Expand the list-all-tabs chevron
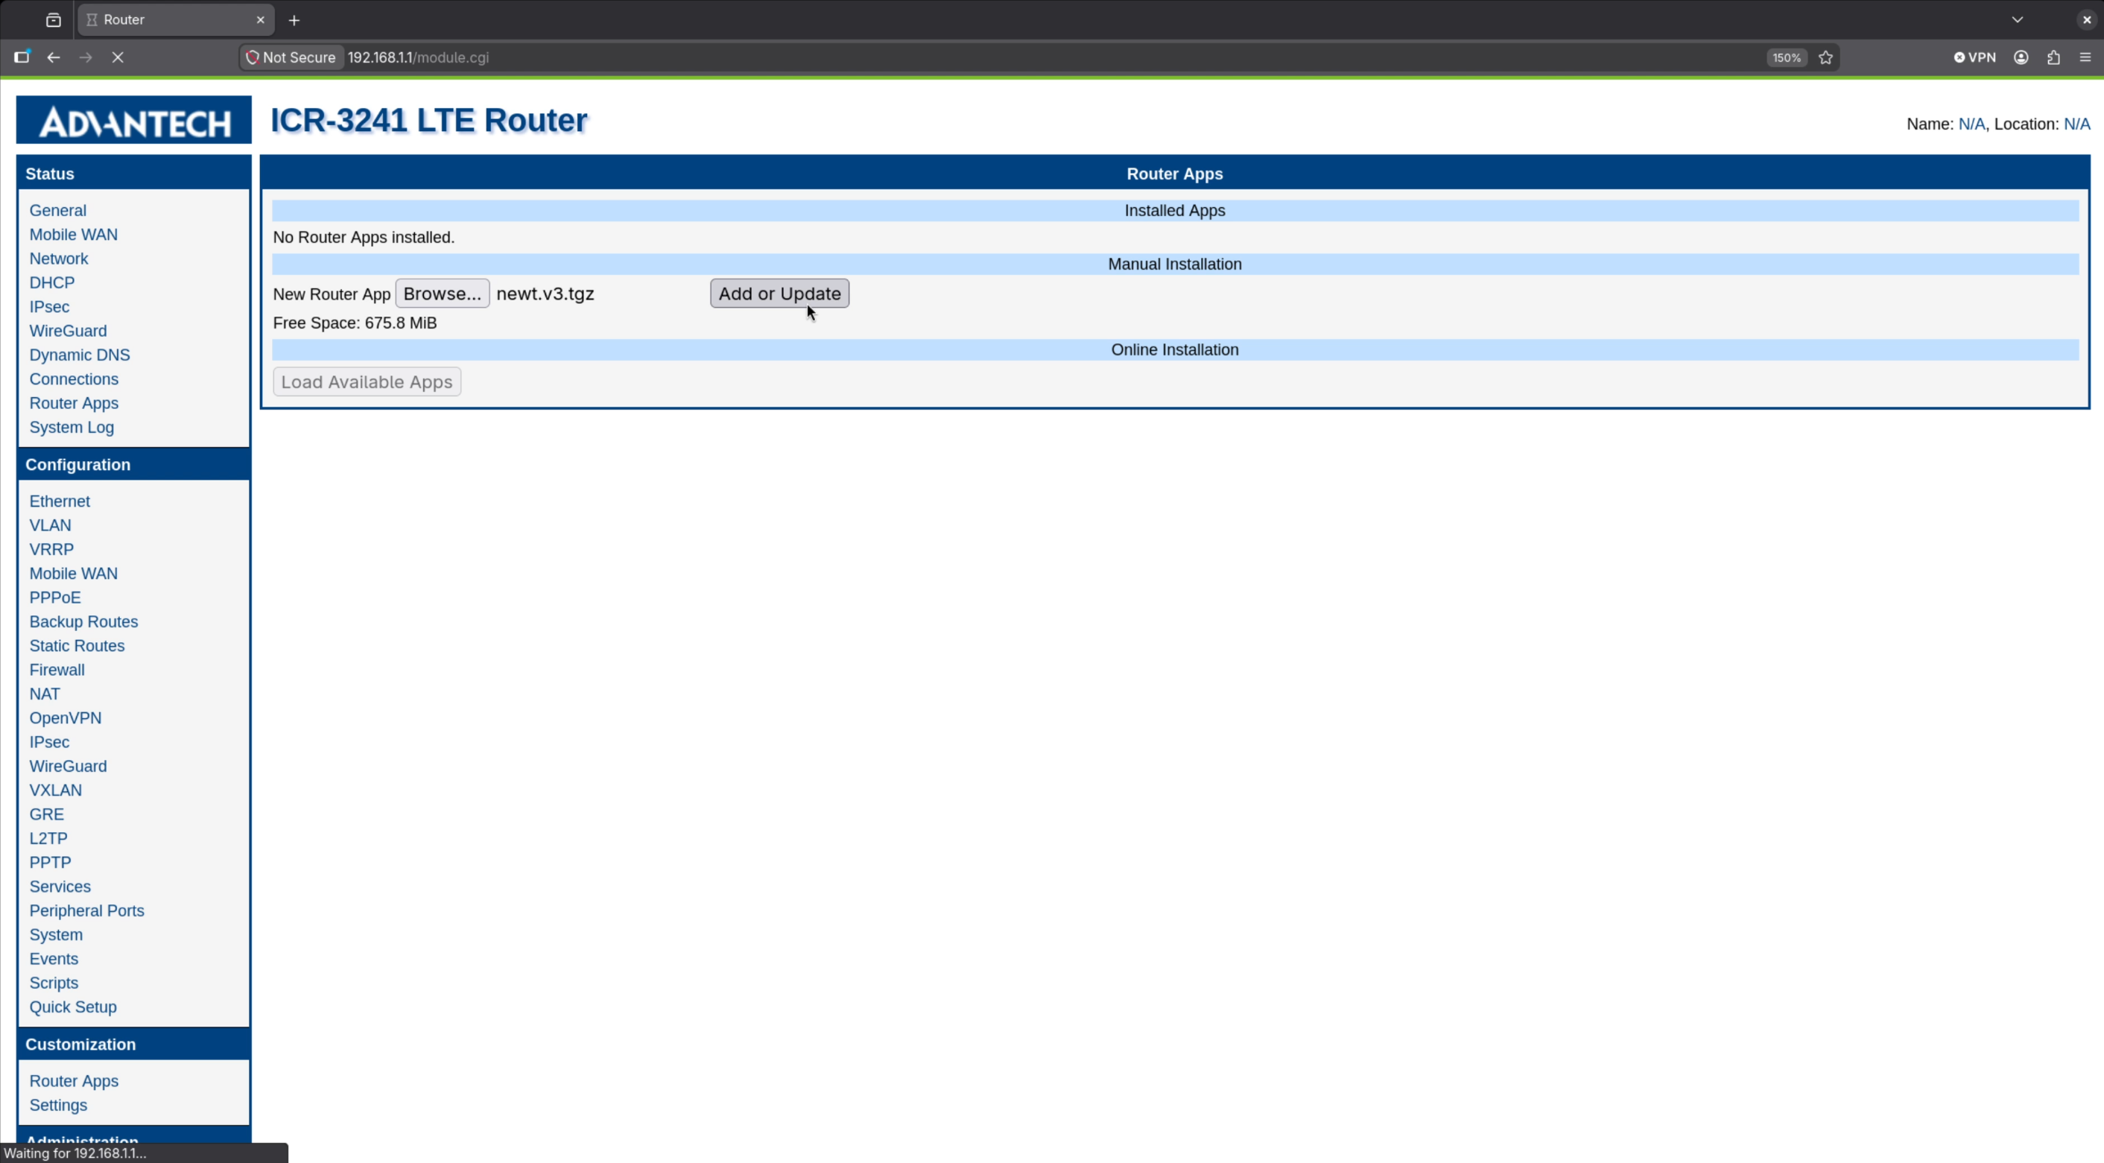Image resolution: width=2104 pixels, height=1163 pixels. tap(2018, 19)
